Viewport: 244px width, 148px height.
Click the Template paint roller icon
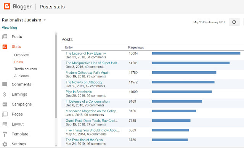(5, 134)
